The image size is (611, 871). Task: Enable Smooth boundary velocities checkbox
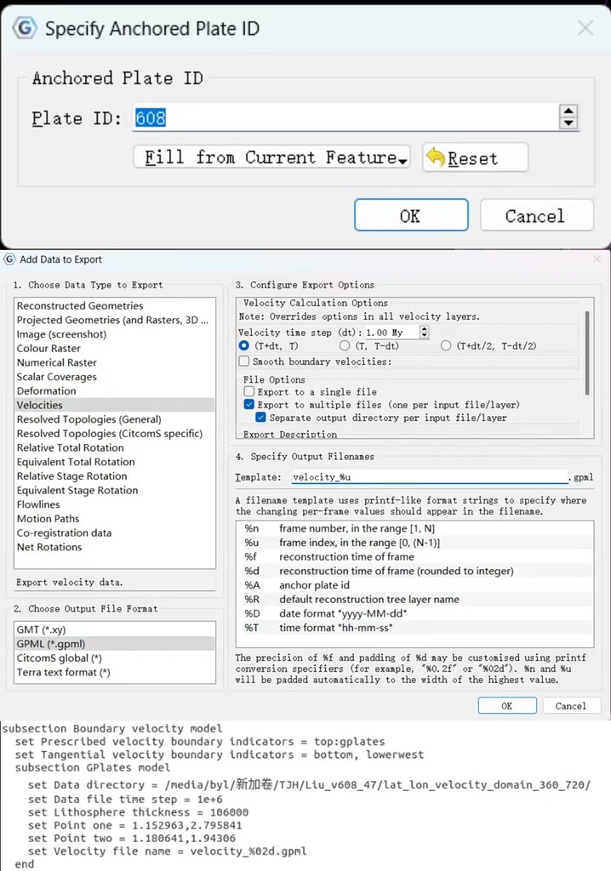click(x=244, y=361)
